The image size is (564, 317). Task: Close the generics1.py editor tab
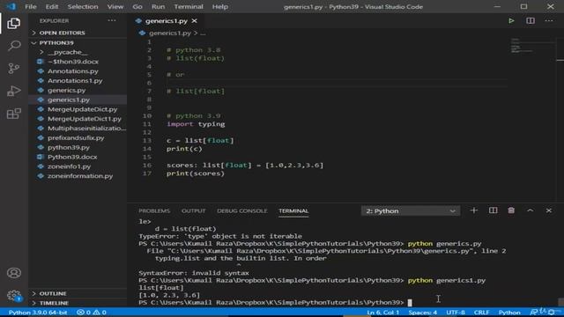(x=194, y=21)
